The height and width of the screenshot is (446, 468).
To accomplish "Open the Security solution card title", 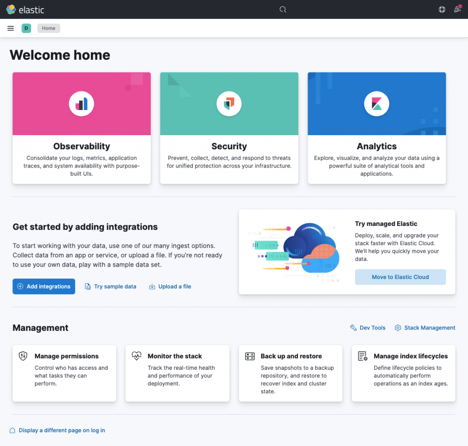I will point(229,146).
